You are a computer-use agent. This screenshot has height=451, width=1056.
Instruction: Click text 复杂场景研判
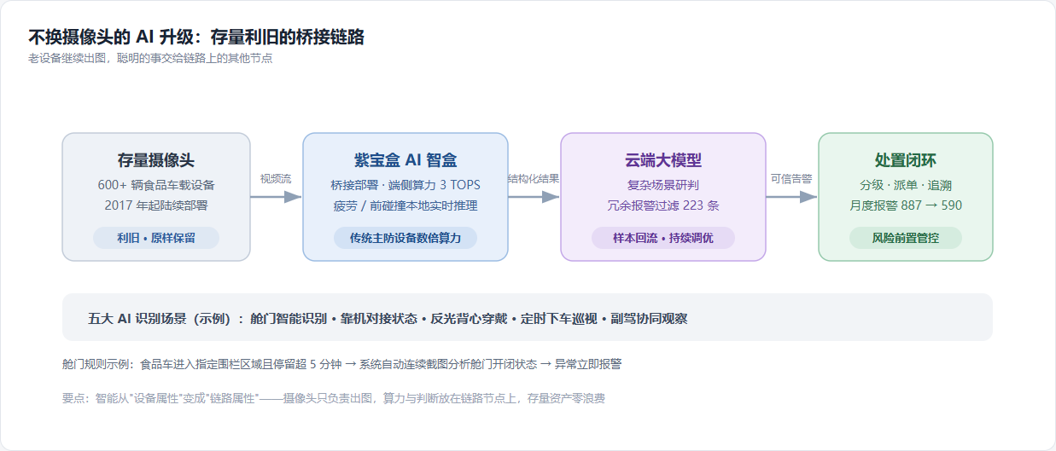tap(663, 185)
